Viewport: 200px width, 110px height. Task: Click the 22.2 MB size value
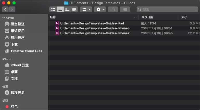194,33
